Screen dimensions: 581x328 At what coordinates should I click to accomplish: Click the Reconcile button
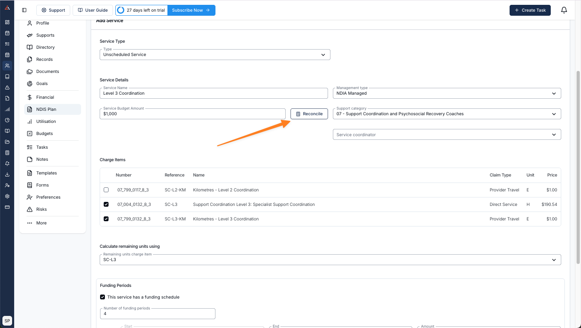(309, 114)
